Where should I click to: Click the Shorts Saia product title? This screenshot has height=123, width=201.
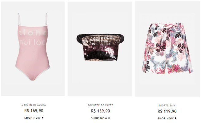[167, 106]
